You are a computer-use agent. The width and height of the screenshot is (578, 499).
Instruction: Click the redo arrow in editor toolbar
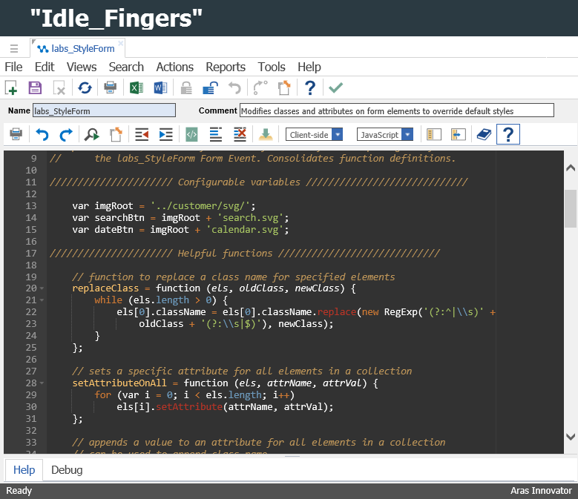pyautogui.click(x=66, y=135)
